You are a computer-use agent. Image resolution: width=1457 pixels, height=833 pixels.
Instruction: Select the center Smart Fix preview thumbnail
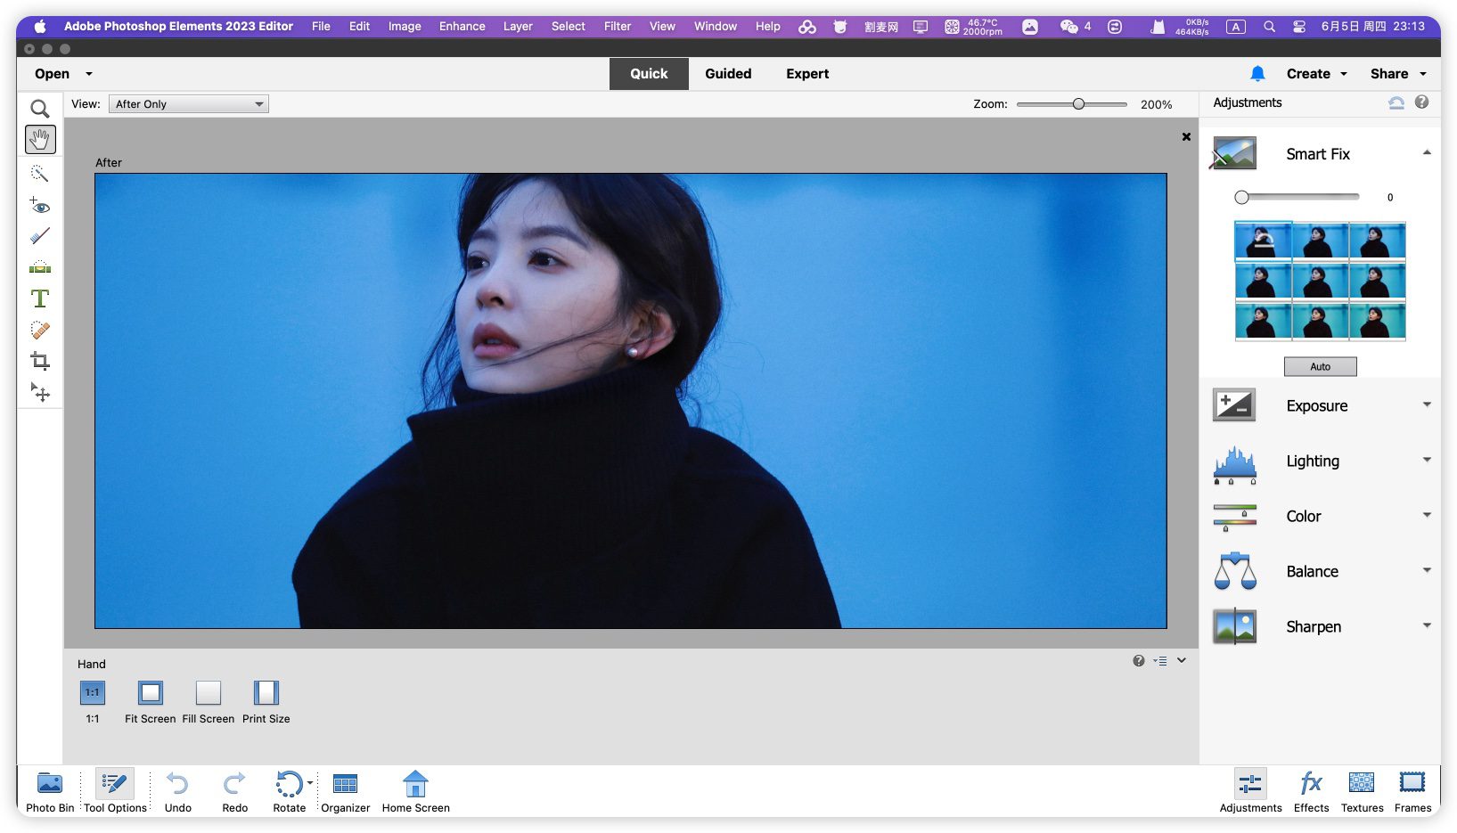(x=1320, y=282)
